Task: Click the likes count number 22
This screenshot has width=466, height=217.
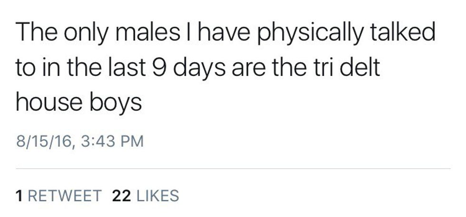Action: [121, 195]
